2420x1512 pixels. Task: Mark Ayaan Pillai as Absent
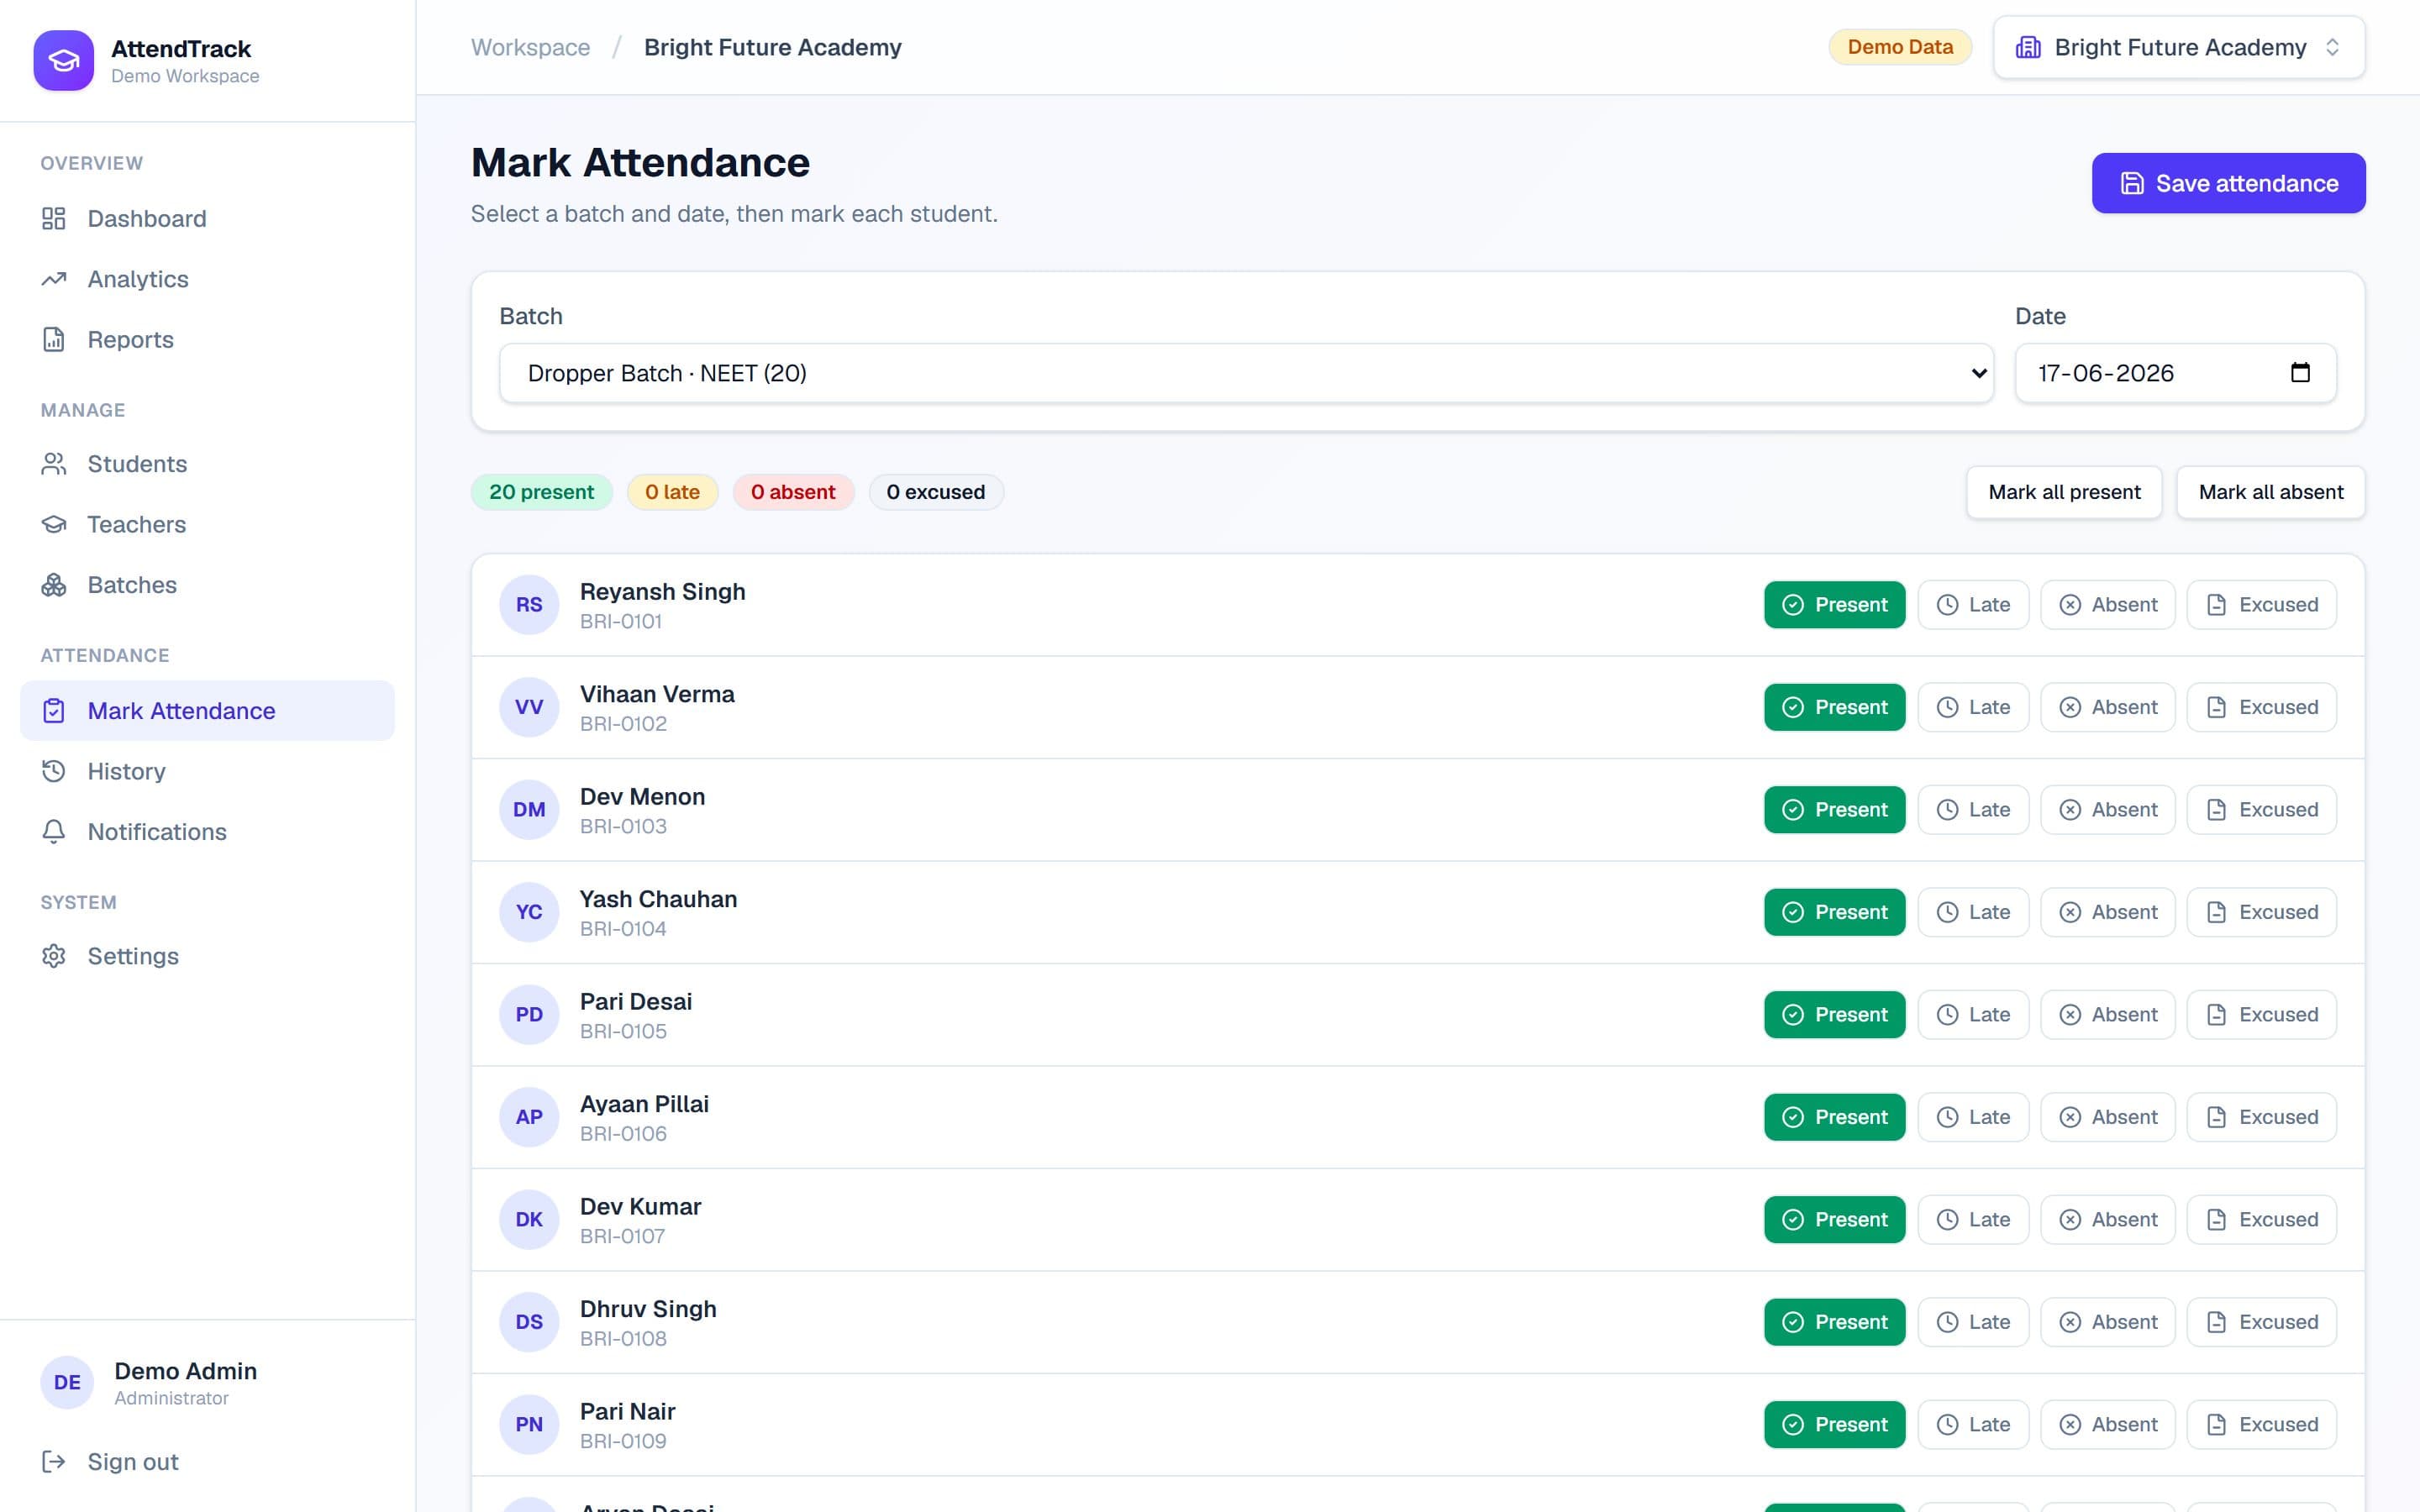pyautogui.click(x=2107, y=1117)
